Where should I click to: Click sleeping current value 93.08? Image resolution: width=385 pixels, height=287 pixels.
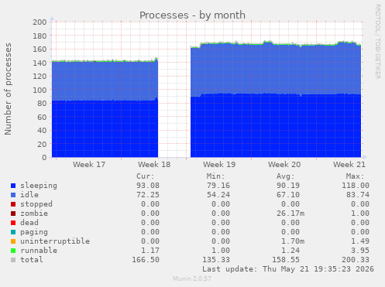click(x=148, y=186)
